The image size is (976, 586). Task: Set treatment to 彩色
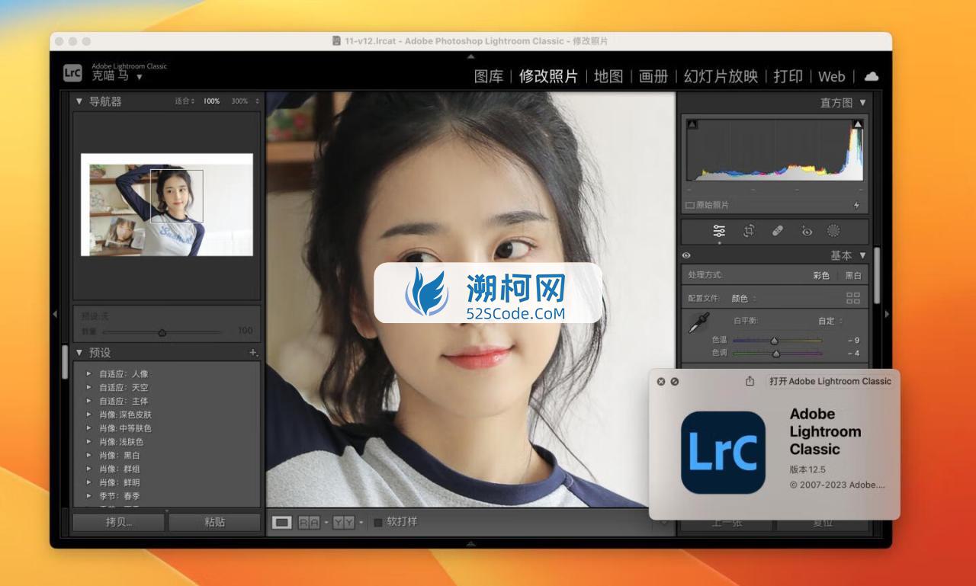[821, 276]
